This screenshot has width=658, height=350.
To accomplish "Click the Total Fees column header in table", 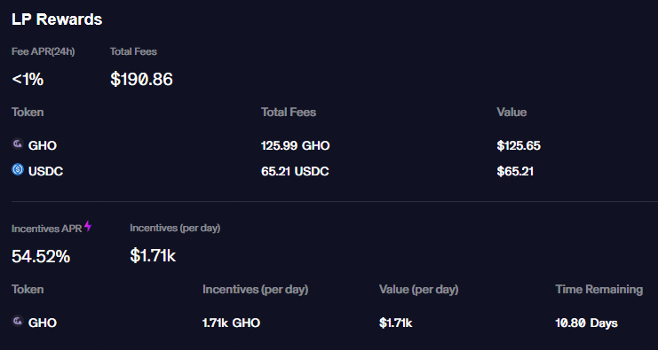I will point(289,113).
